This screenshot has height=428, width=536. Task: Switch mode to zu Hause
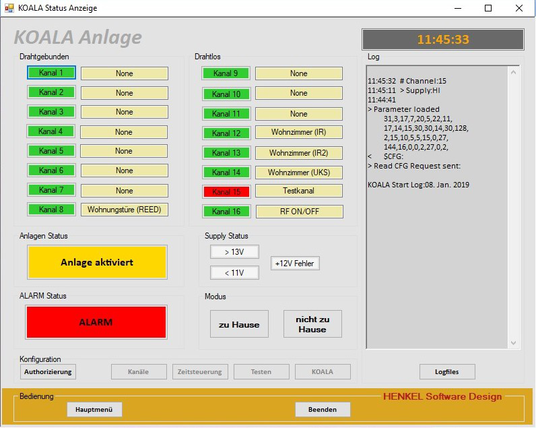click(x=239, y=324)
